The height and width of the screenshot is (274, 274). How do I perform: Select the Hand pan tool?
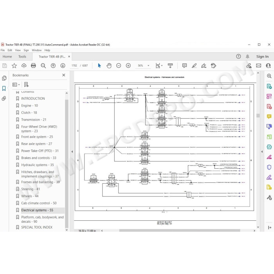point(109,65)
